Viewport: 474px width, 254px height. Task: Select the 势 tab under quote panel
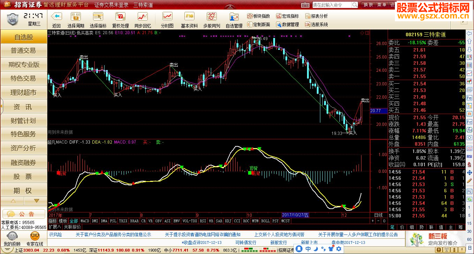pos(422,227)
